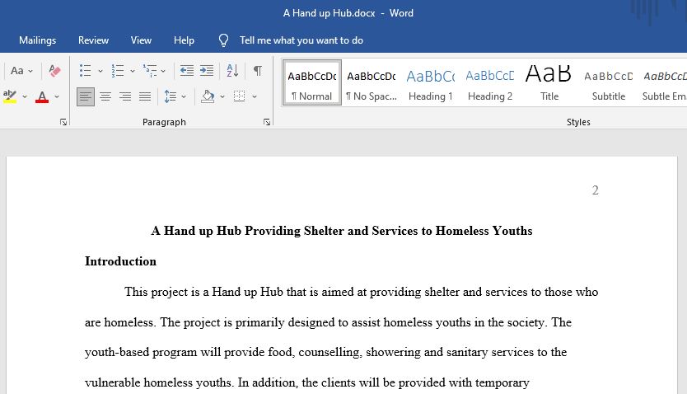Click the Line and Paragraph Spacing icon
The width and height of the screenshot is (687, 394).
(x=170, y=96)
